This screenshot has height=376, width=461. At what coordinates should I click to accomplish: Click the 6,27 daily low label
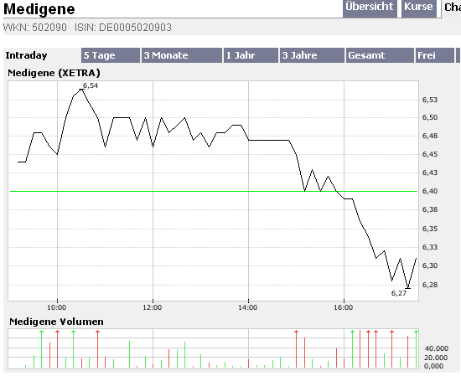[x=399, y=293]
